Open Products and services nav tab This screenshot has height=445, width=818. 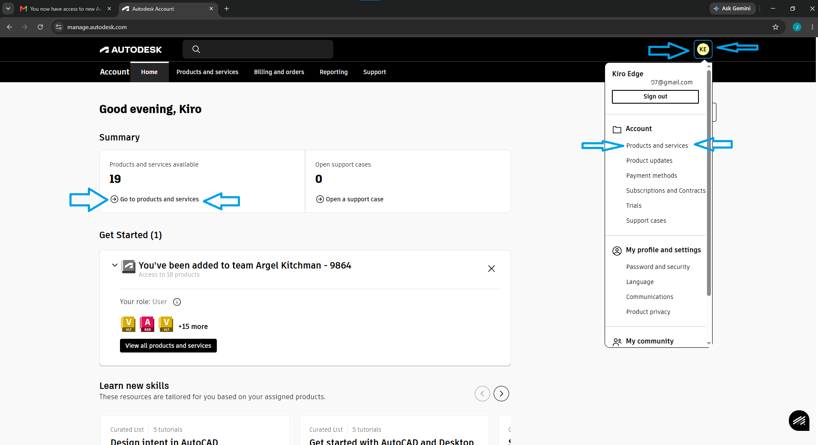[207, 72]
